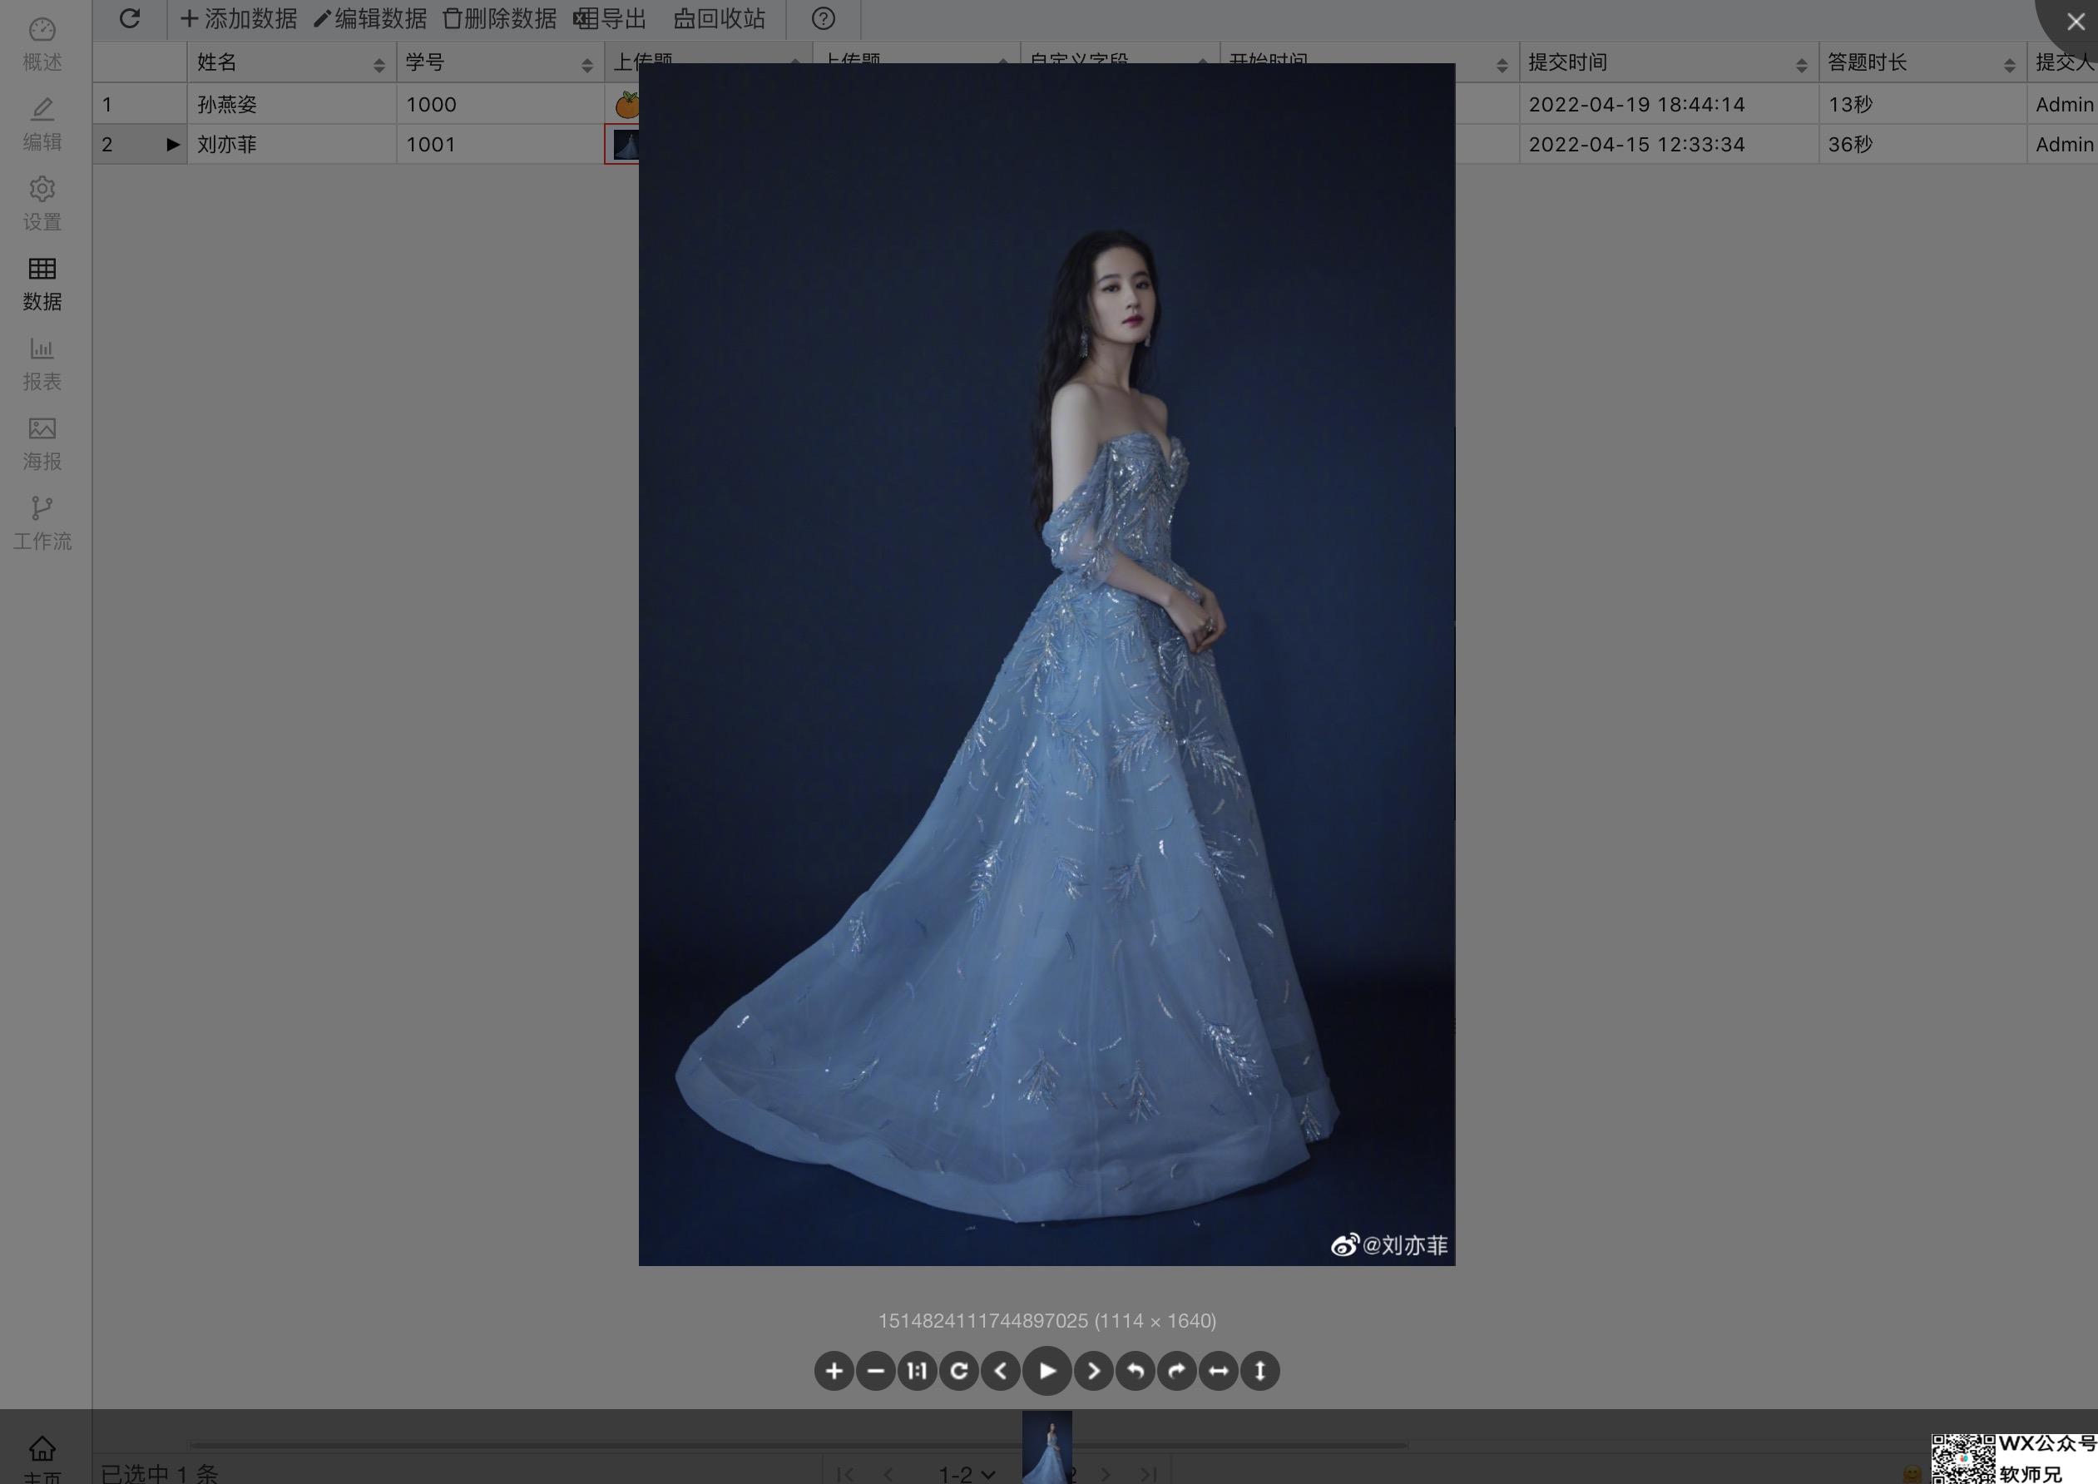This screenshot has width=2098, height=1484.
Task: Zoom in with the viewer plus button
Action: 834,1371
